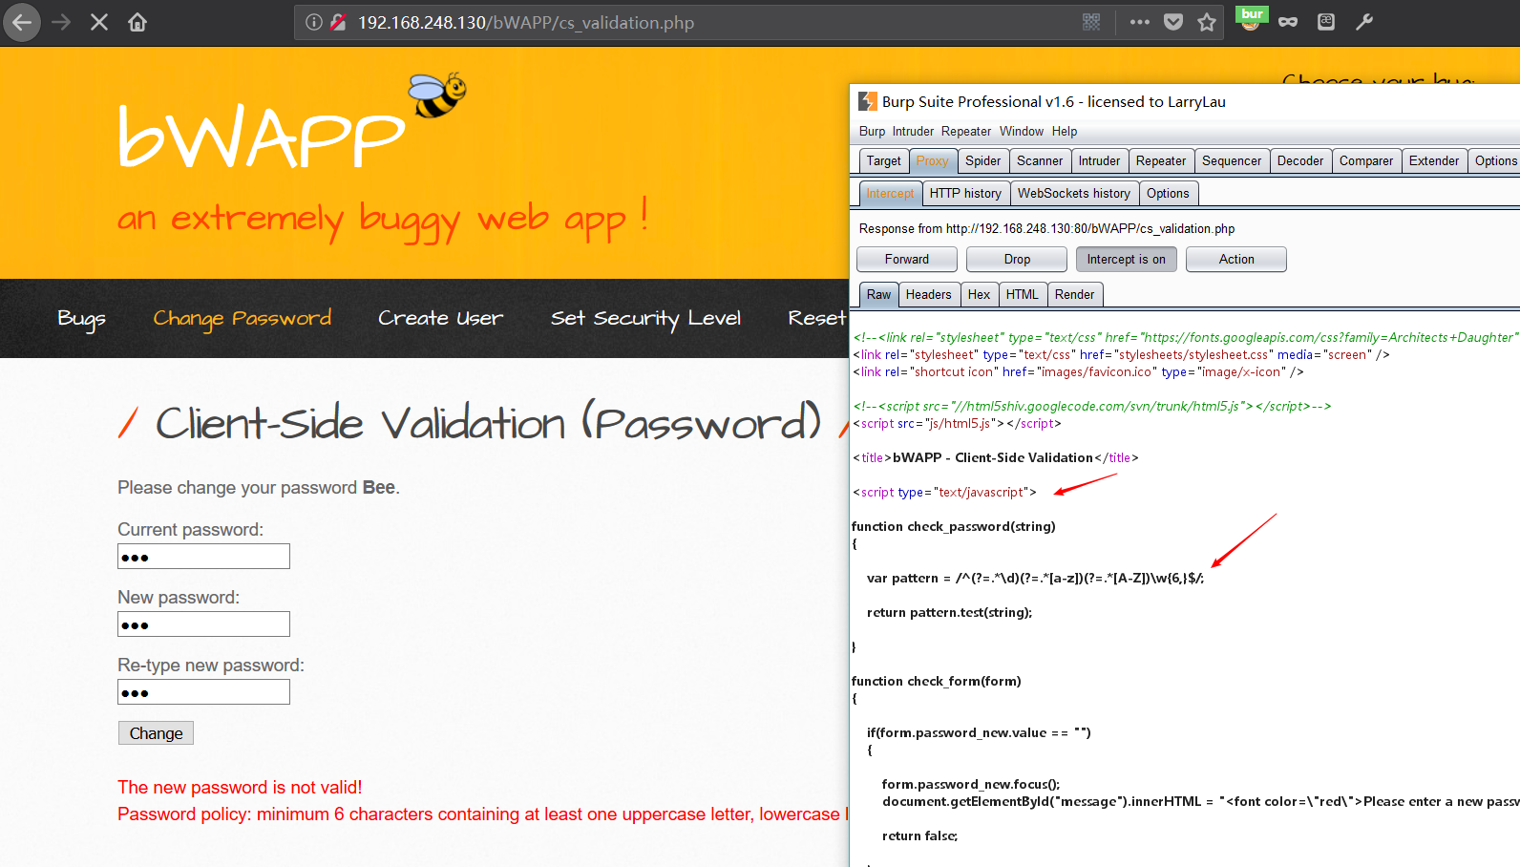Image resolution: width=1520 pixels, height=867 pixels.
Task: Click the browser address bar URL
Action: point(526,22)
